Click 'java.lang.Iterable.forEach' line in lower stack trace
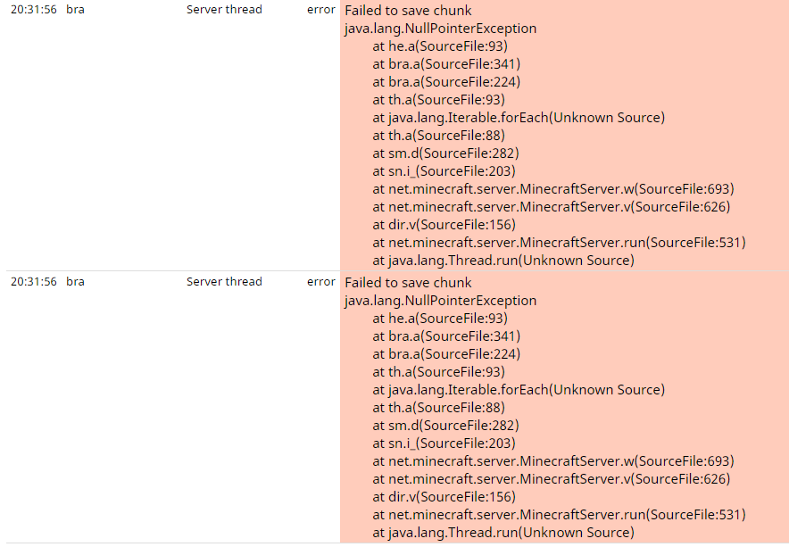789x547 pixels. point(519,390)
